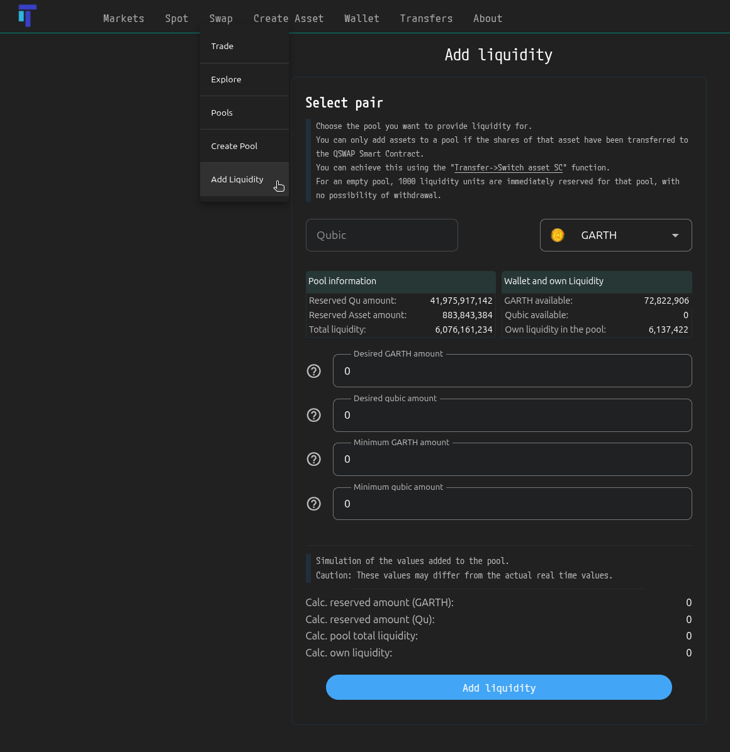This screenshot has height=752, width=730.
Task: Click help icon beside Desired GARTH amount
Action: 313,371
